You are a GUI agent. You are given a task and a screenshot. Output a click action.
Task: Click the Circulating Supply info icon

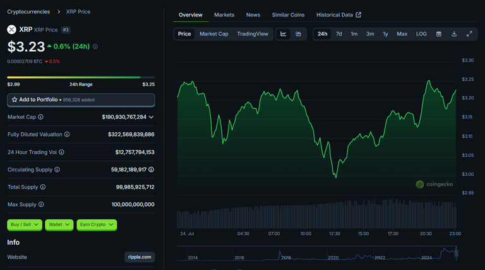(57, 169)
